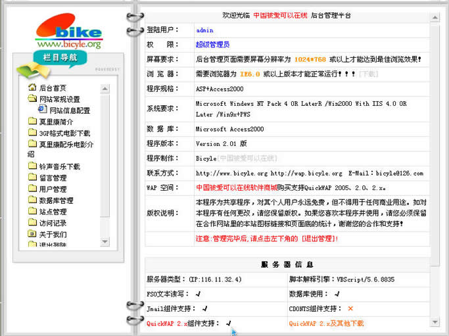
Task: Expand the 数据库管理 section
Action: [56, 201]
